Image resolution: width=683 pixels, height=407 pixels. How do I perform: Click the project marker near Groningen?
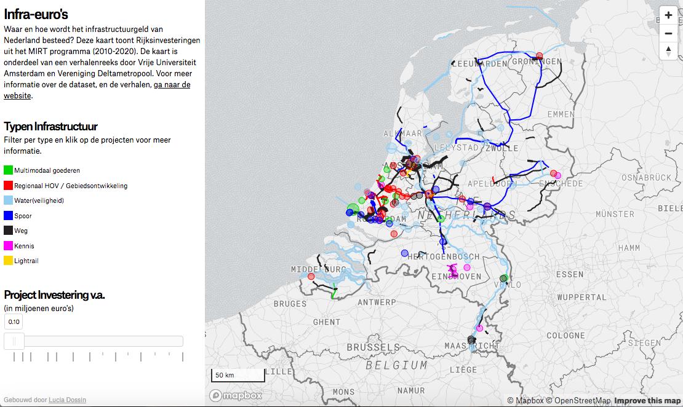[540, 56]
